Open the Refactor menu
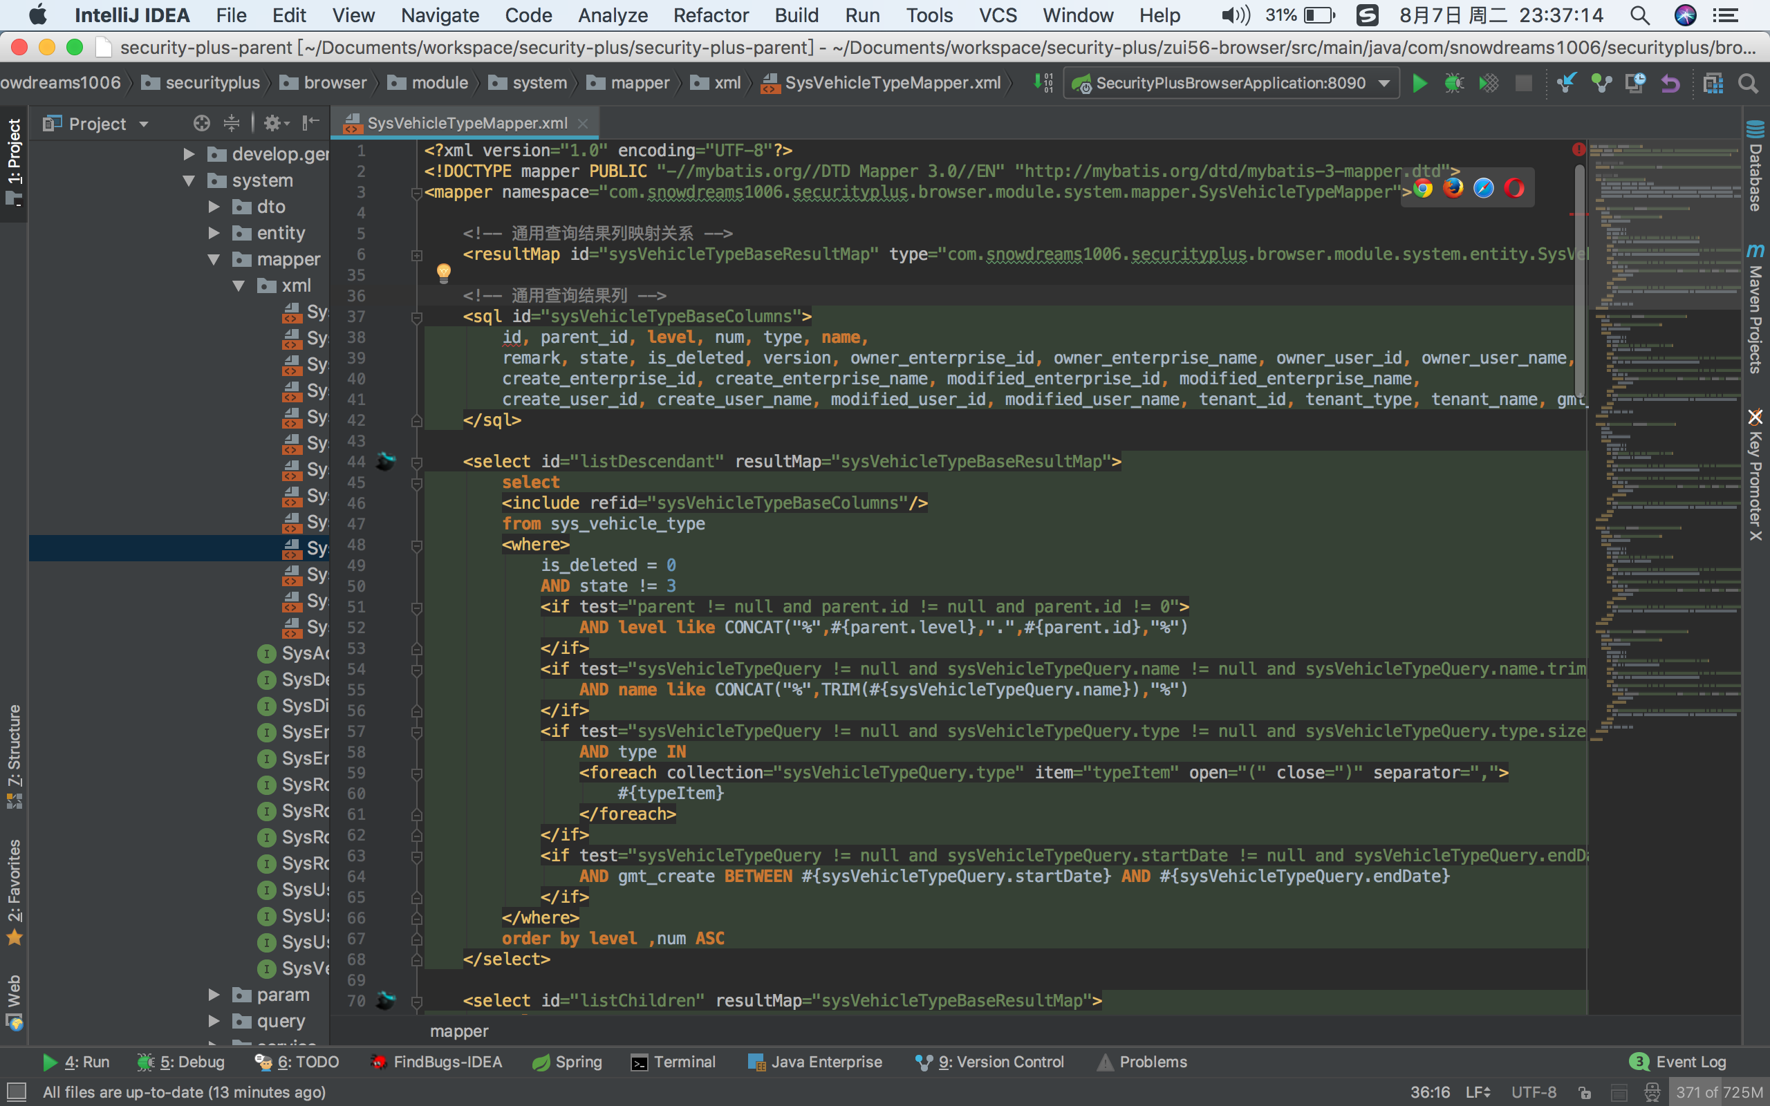The image size is (1770, 1106). [711, 15]
